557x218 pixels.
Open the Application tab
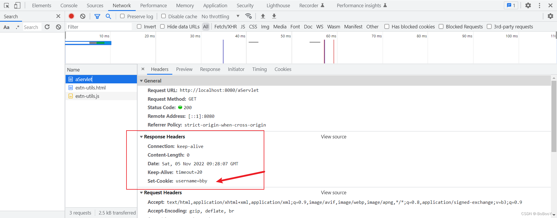click(x=215, y=6)
